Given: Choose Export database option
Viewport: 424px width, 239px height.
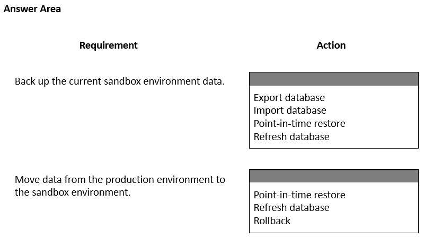Looking at the screenshot, I should coord(289,98).
